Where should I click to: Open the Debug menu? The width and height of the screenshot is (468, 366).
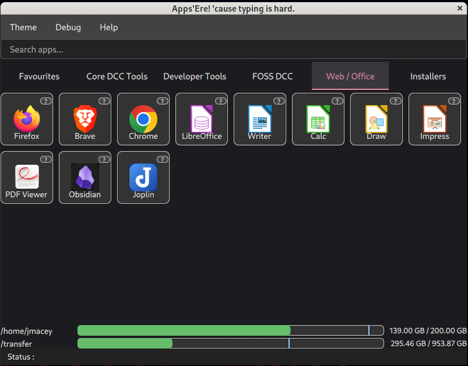pos(68,28)
